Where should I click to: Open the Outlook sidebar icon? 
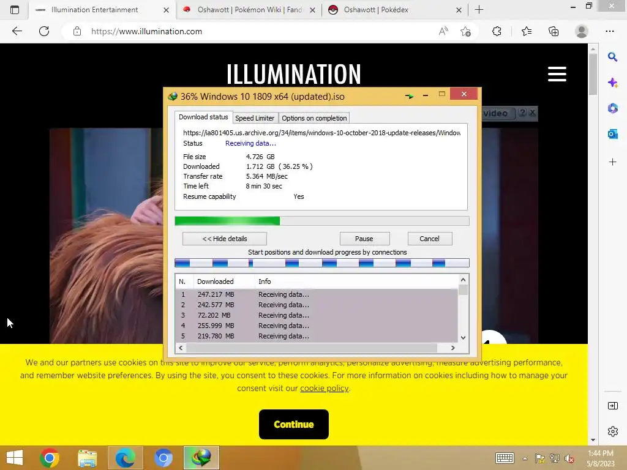pos(612,134)
